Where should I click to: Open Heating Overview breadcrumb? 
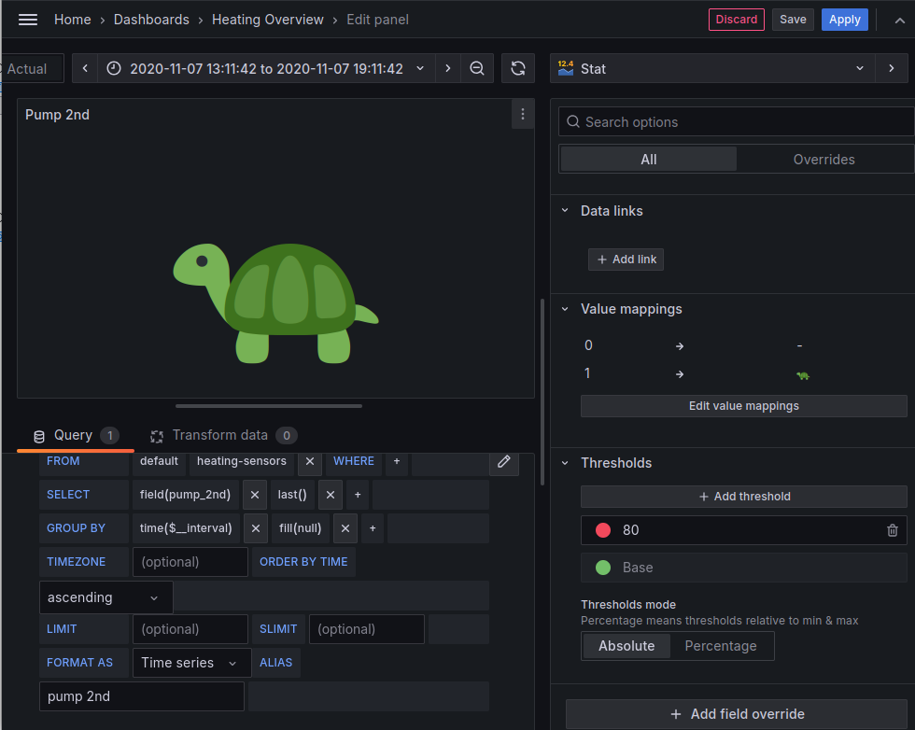tap(267, 20)
